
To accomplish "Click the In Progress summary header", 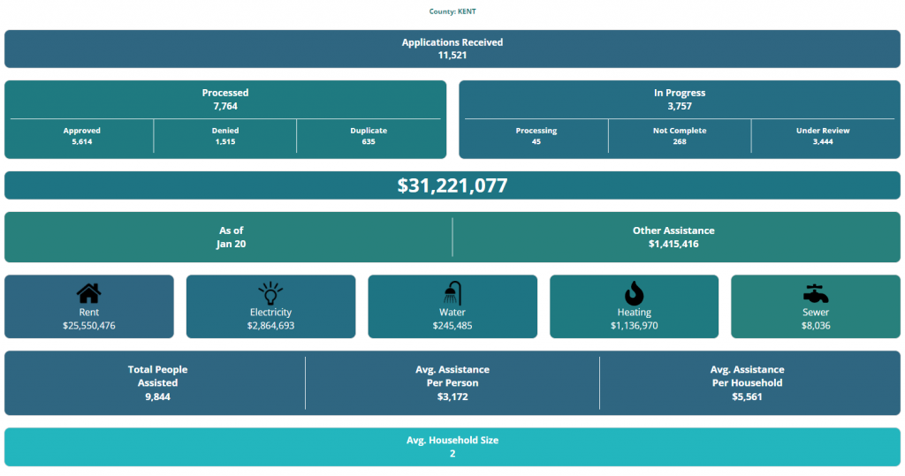I will pos(679,99).
